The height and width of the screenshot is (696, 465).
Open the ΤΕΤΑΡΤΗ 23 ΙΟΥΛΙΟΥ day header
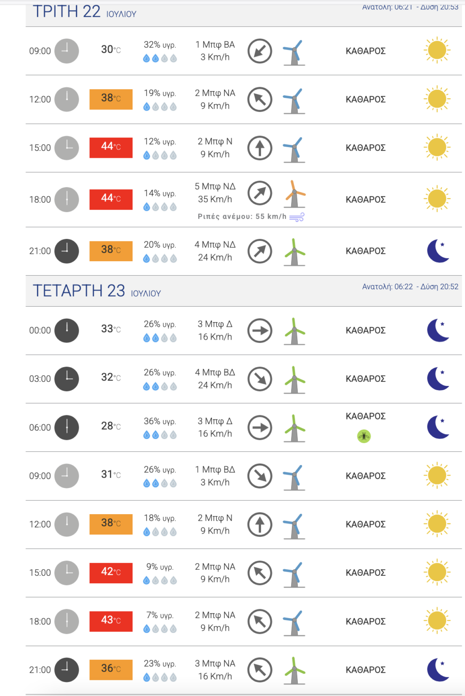pyautogui.click(x=97, y=291)
